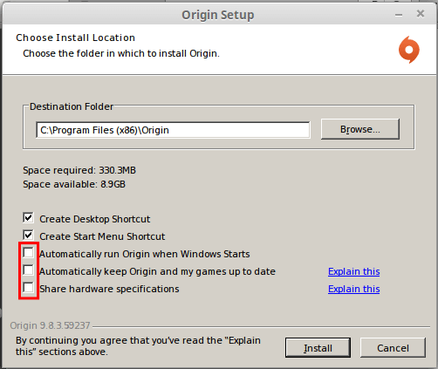Image resolution: width=438 pixels, height=369 pixels.
Task: Click the Origin 9.8.3.59237 version text
Action: tap(50, 325)
